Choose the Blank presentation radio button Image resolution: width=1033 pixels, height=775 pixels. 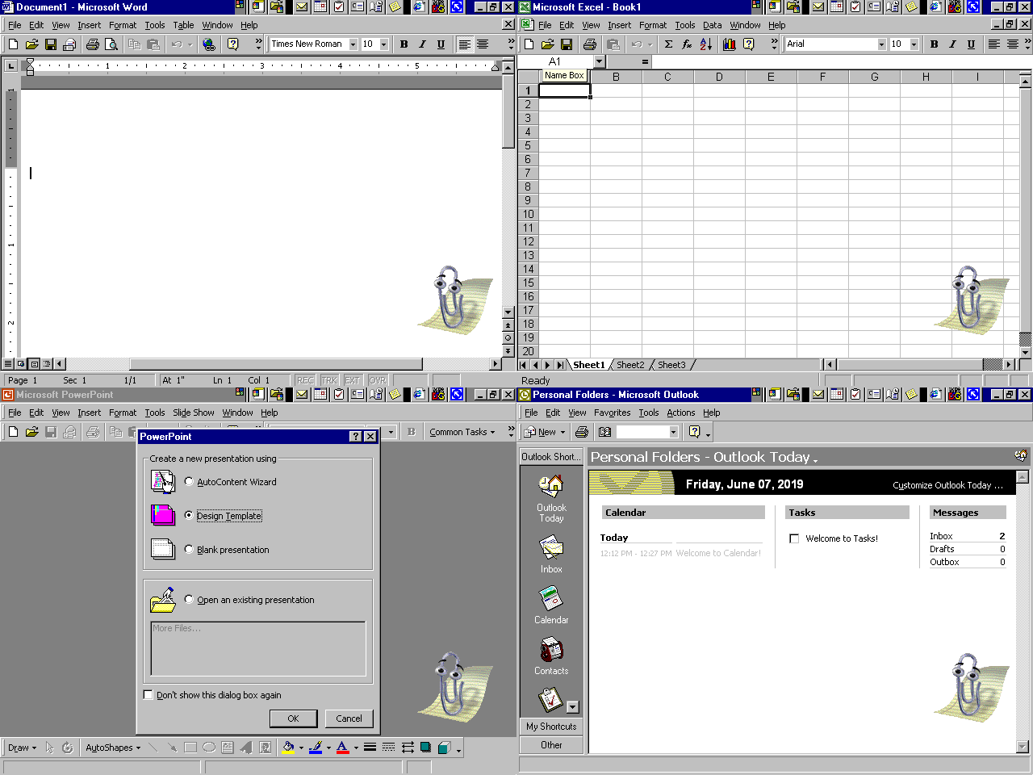(x=189, y=549)
